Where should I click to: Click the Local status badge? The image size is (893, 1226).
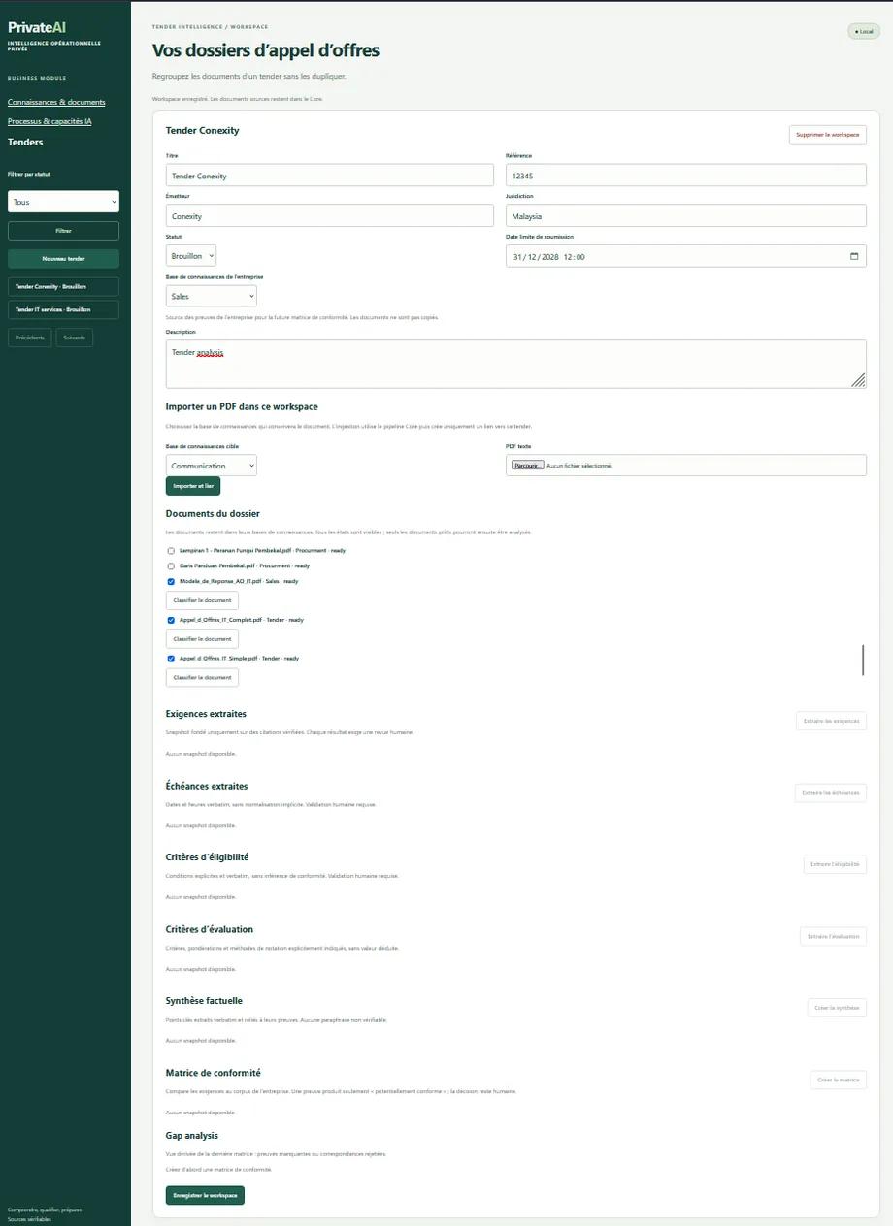click(x=864, y=31)
